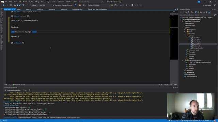This screenshot has height=122, width=218.
Task: Open the View menu
Action: pyautogui.click(x=15, y=2)
